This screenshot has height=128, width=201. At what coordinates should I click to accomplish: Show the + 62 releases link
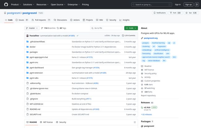(x=146, y=114)
